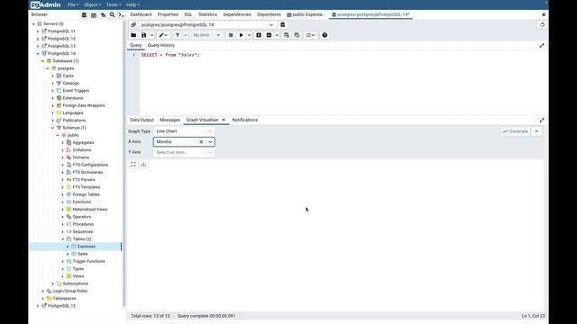Open the X Axis dropdown chevron
The height and width of the screenshot is (324, 577).
(x=210, y=142)
